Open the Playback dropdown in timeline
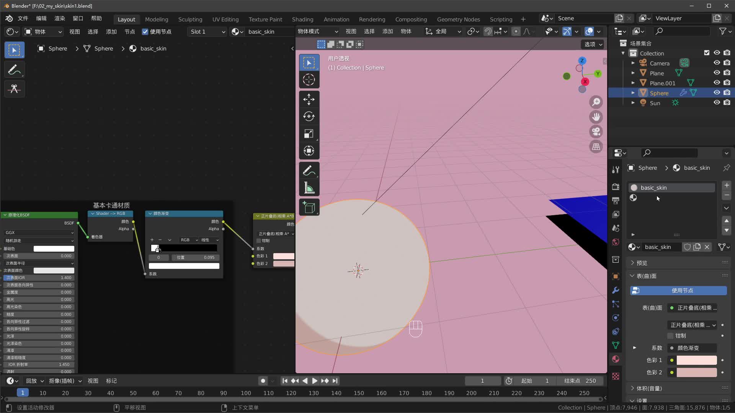This screenshot has height=413, width=735. tap(34, 381)
